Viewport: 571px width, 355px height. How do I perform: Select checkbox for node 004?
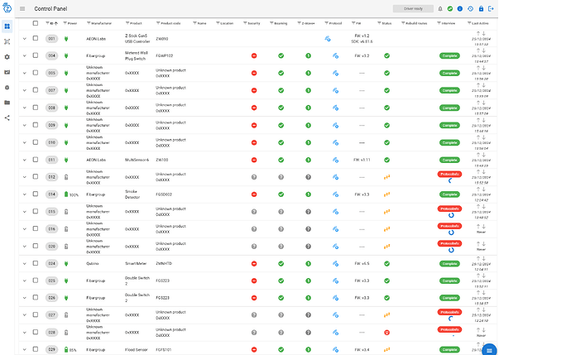point(35,55)
